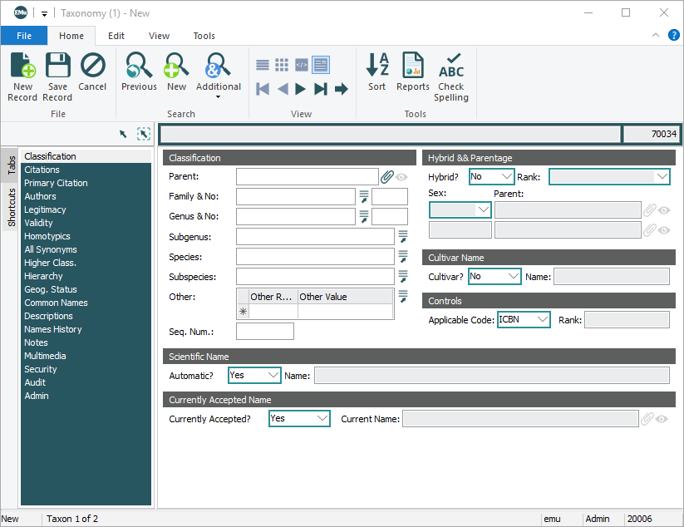Select the Citations tab in sidebar
The height and width of the screenshot is (527, 684).
(42, 170)
